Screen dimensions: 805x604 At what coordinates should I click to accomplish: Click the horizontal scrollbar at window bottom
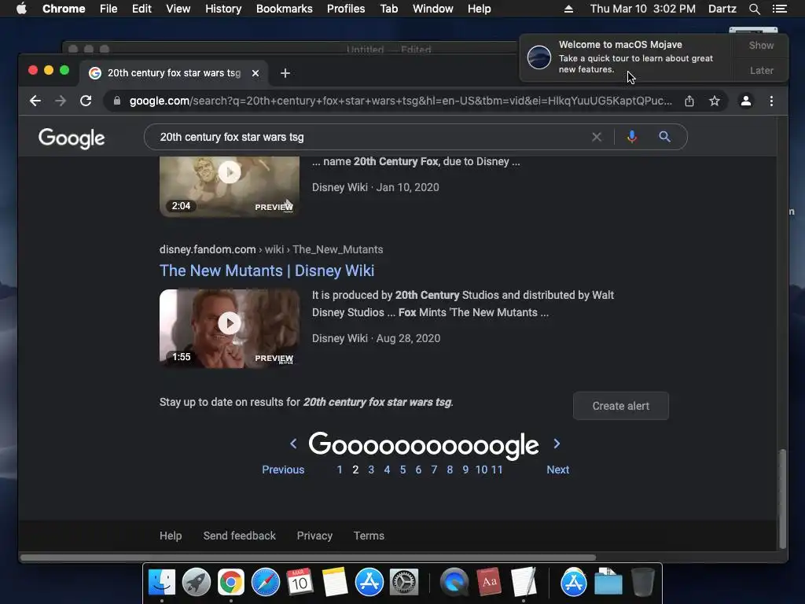pos(308,558)
